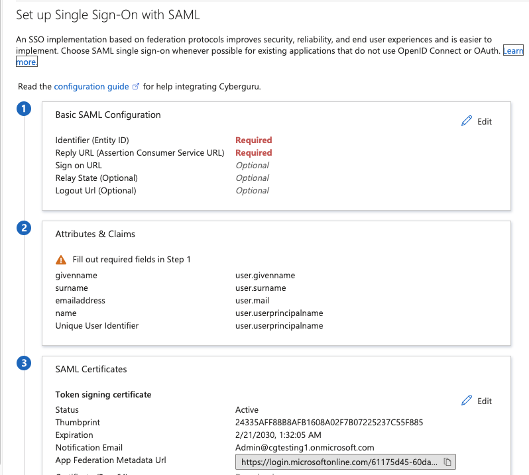Select the Relay State (Optional) label
529x475 pixels.
point(97,178)
